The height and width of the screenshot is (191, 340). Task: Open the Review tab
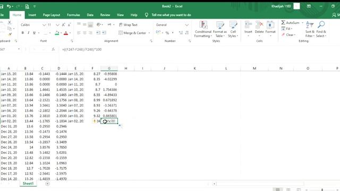pos(105,15)
